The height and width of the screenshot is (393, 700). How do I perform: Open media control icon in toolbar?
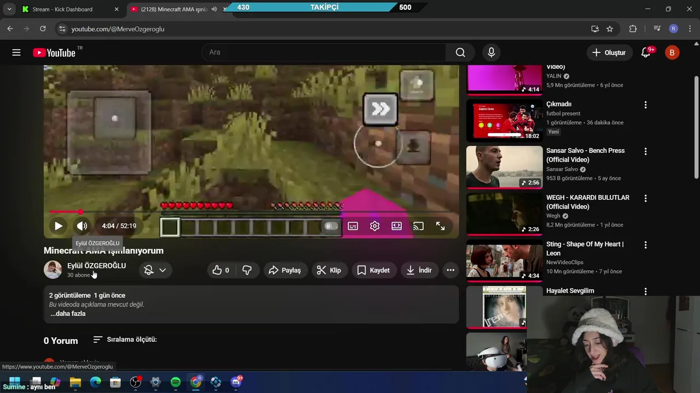pyautogui.click(x=657, y=29)
